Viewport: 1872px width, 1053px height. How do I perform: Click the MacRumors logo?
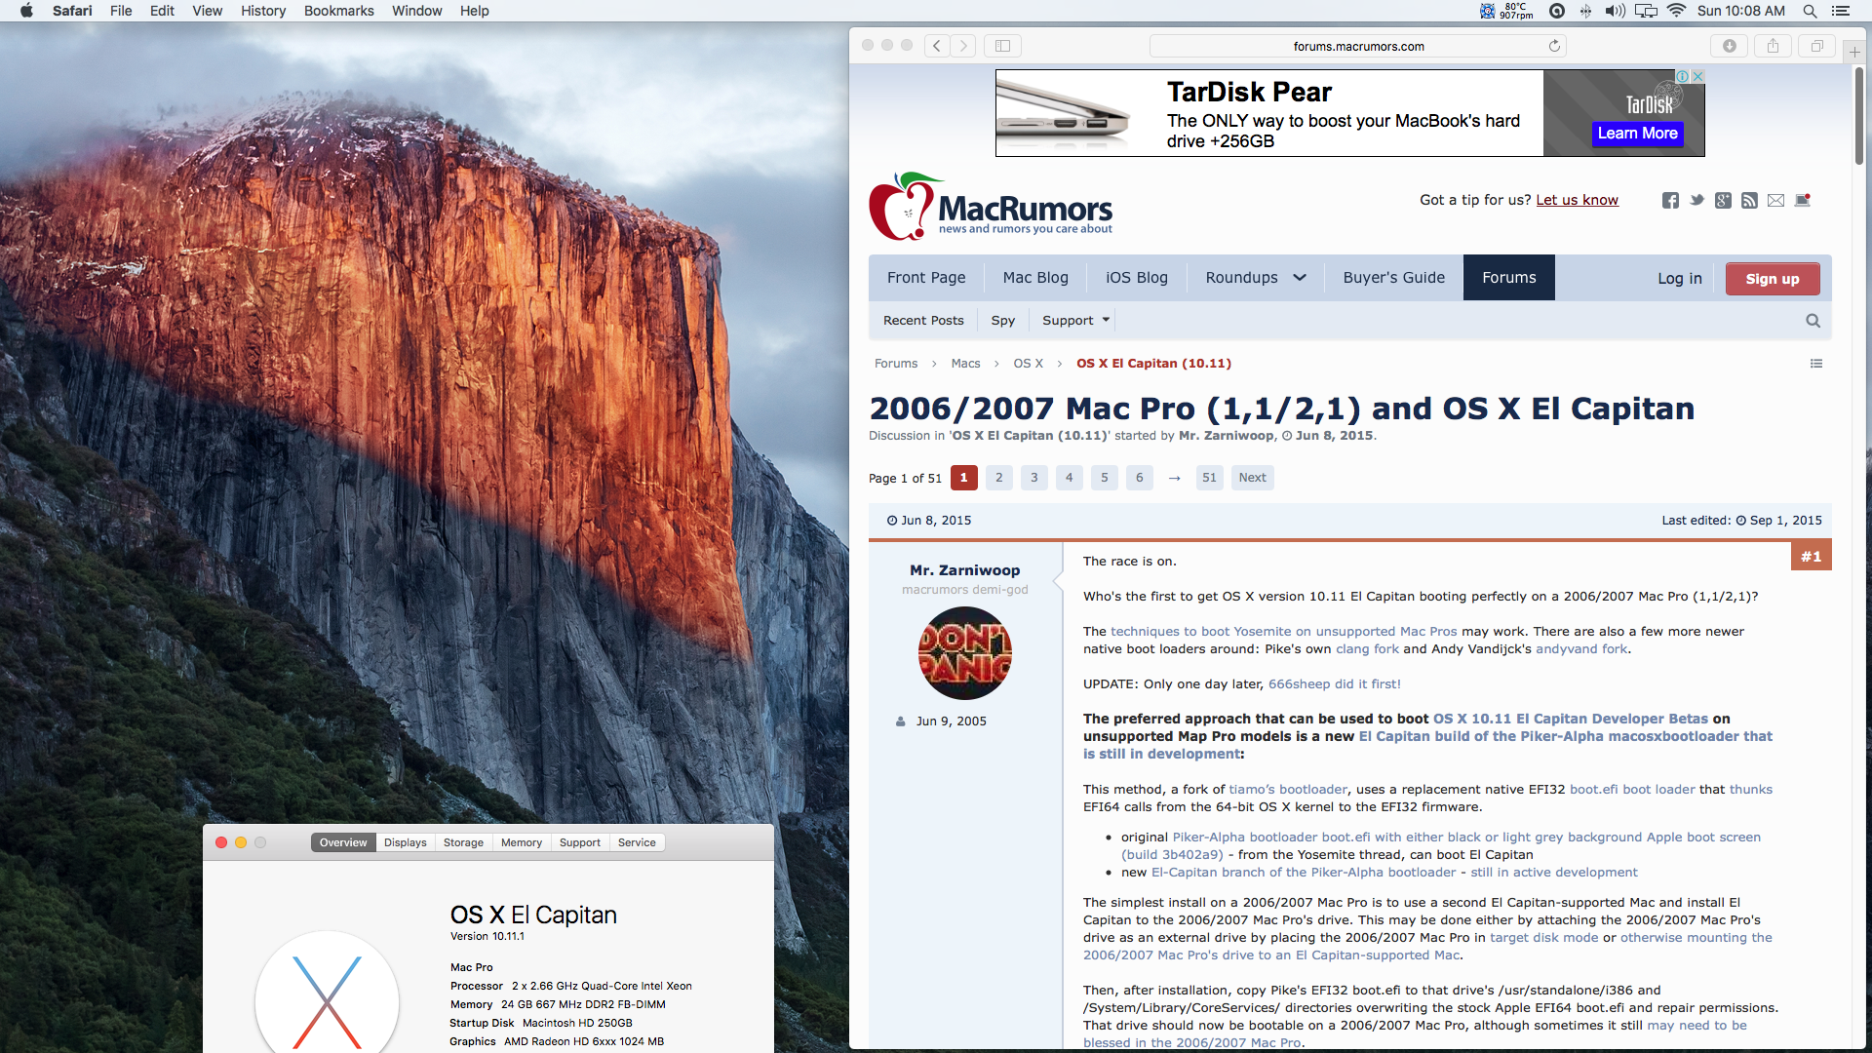click(991, 207)
